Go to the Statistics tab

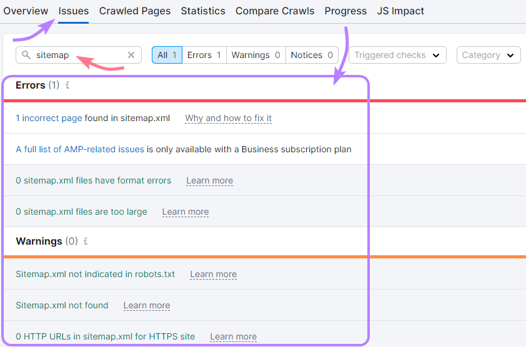(x=203, y=11)
